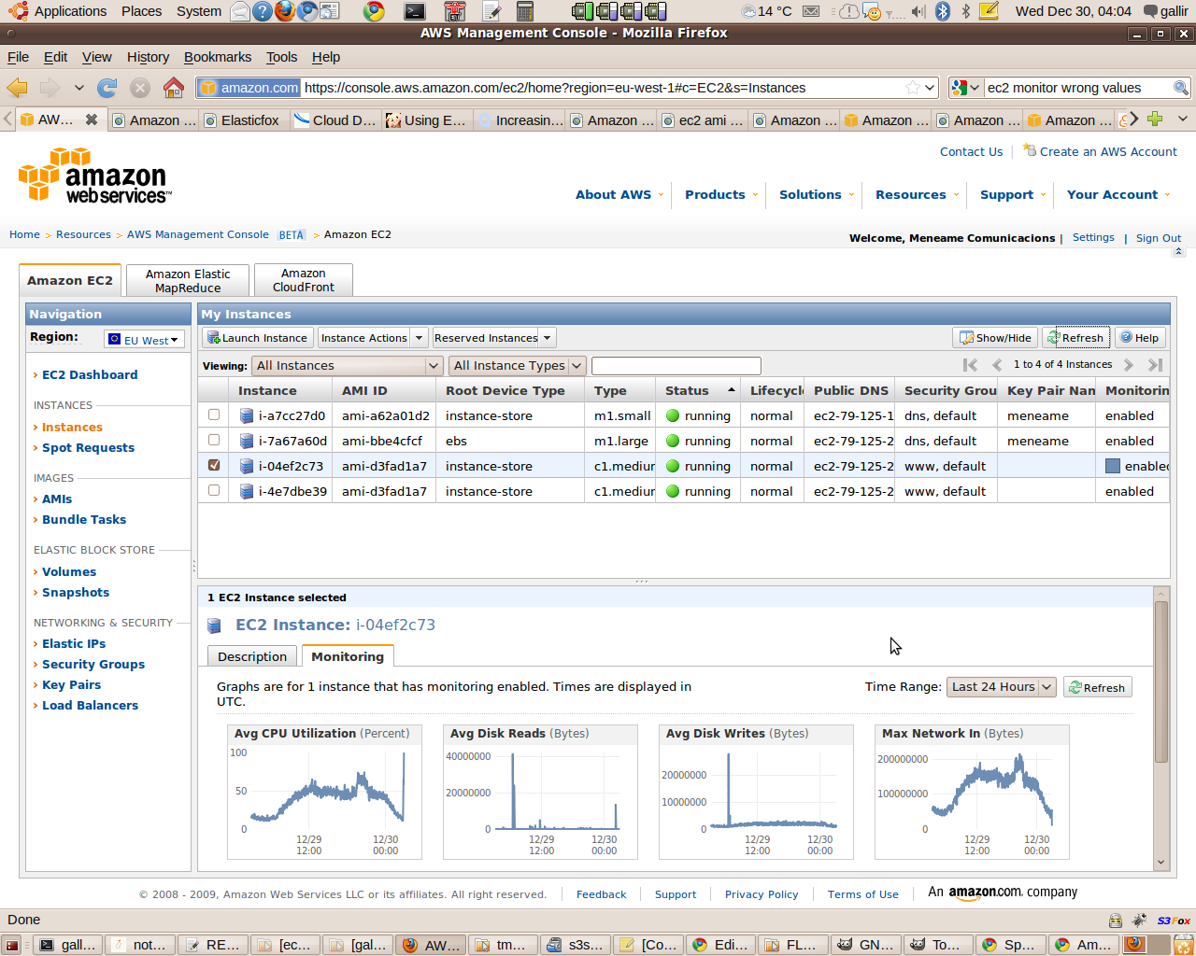Open the calculator launcher in the top panel
The width and height of the screenshot is (1196, 956).
[x=525, y=11]
